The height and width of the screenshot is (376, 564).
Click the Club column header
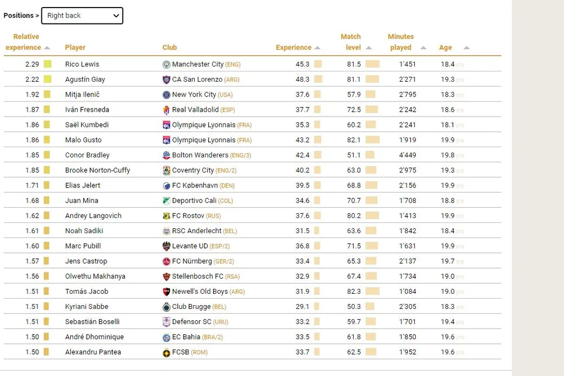tap(170, 47)
